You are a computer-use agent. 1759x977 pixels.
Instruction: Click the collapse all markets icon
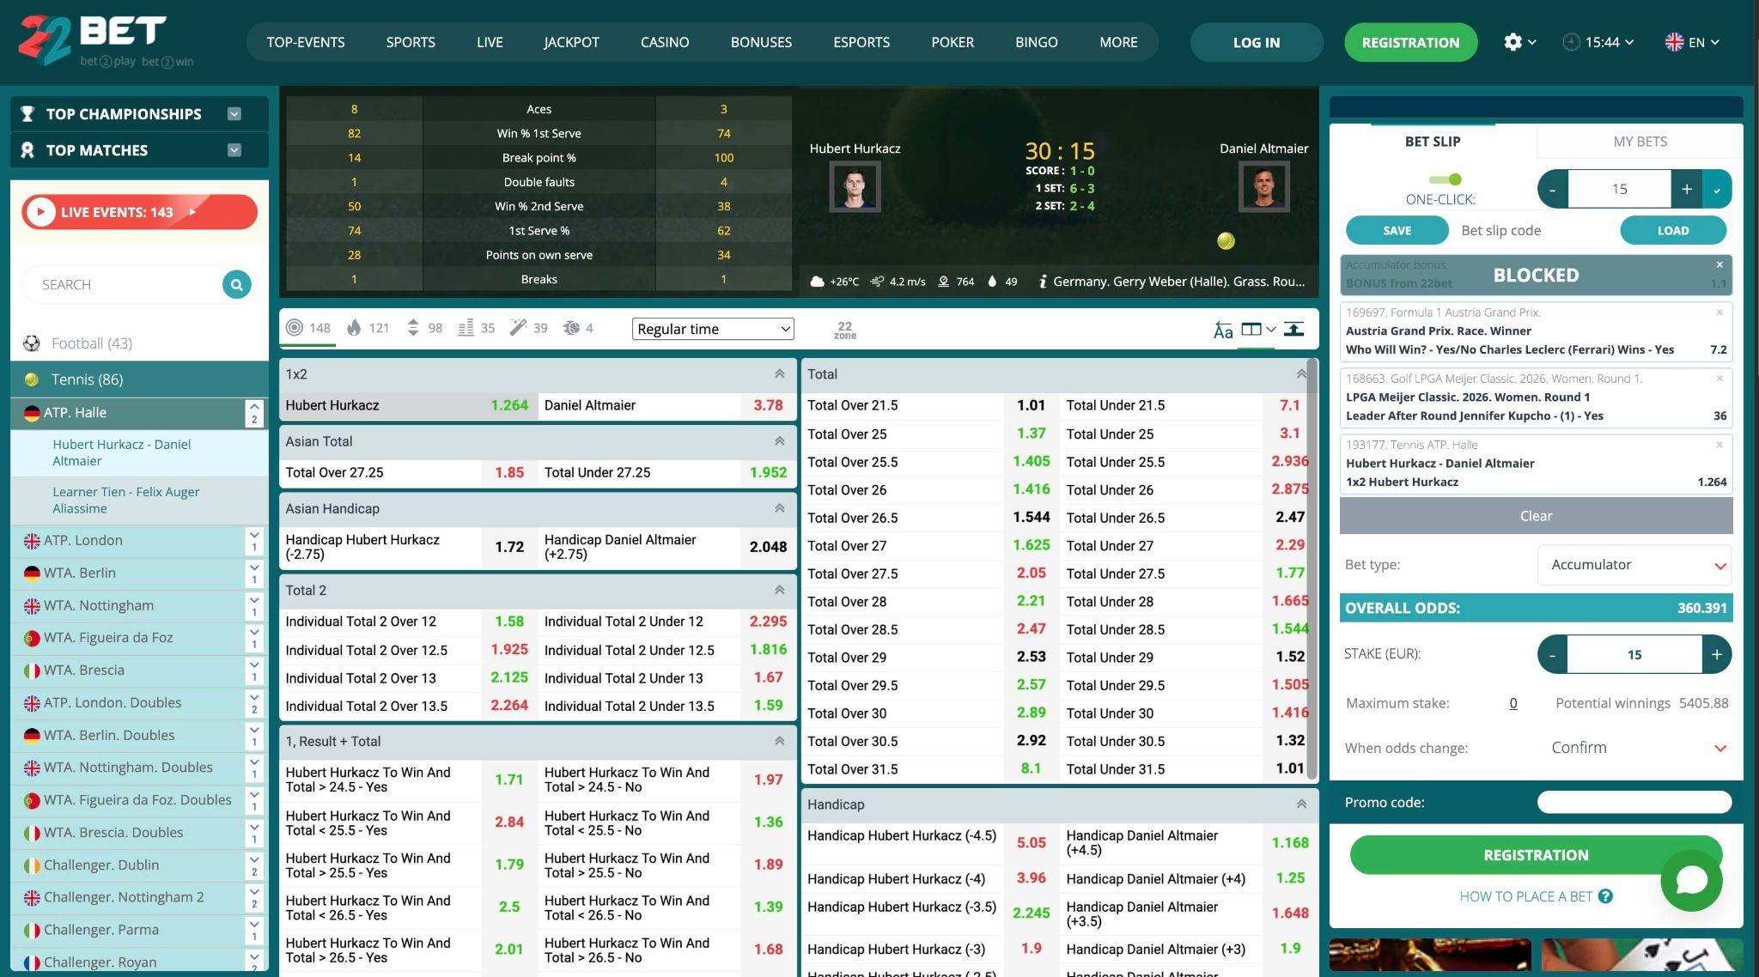tap(1294, 329)
